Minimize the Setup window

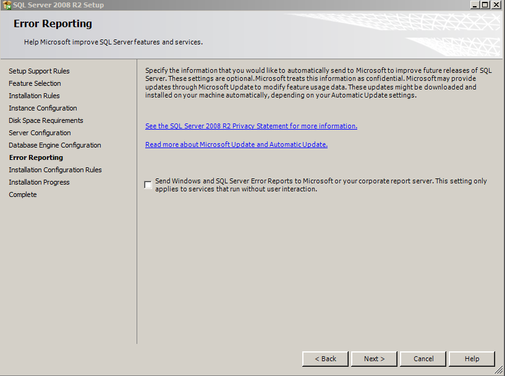[475, 5]
